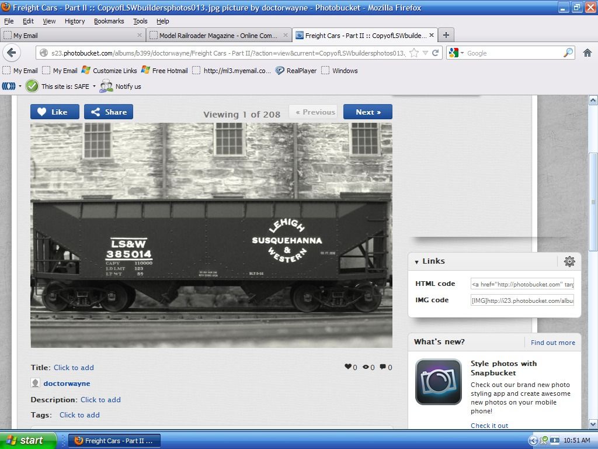Open the Bookmarks menu

(109, 21)
